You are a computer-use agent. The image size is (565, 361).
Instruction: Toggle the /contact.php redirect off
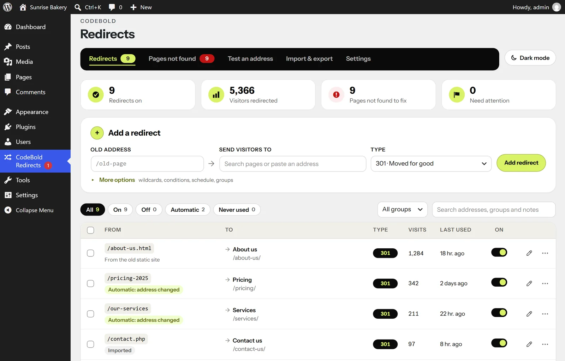coord(499,343)
